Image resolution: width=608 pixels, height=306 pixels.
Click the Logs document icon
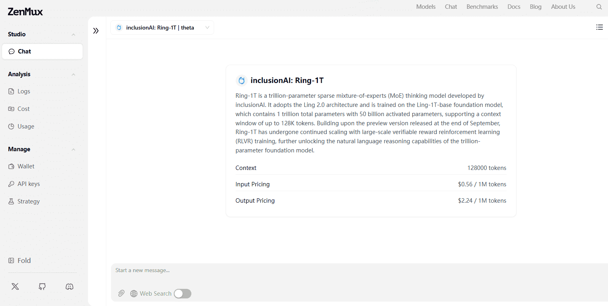[11, 91]
